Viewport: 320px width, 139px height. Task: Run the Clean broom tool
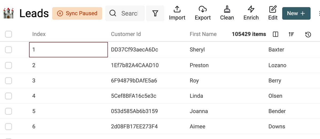pyautogui.click(x=227, y=10)
